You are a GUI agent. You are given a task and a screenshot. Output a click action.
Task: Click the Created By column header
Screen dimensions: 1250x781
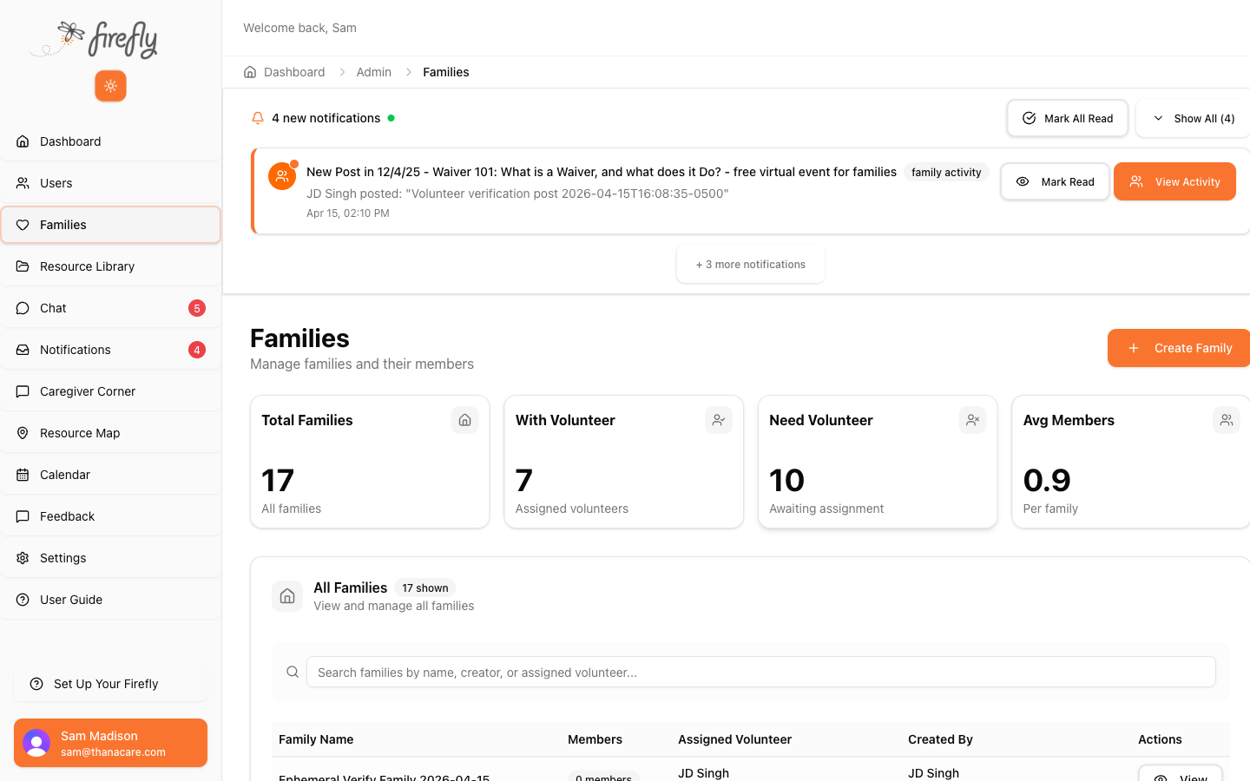tap(940, 739)
